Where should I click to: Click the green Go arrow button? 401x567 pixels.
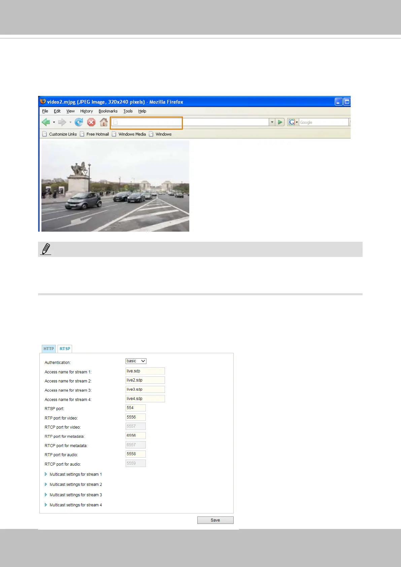click(280, 122)
